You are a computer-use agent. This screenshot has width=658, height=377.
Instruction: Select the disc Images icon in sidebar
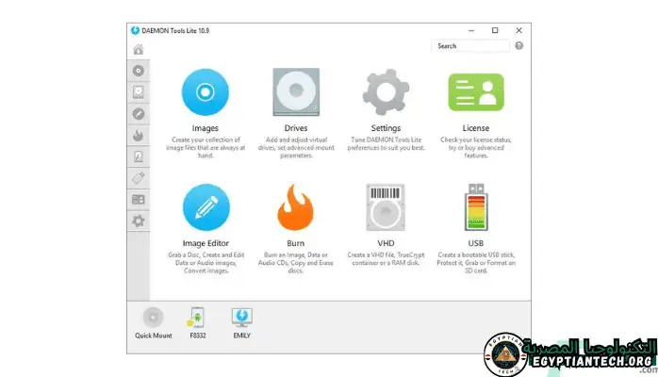point(139,71)
